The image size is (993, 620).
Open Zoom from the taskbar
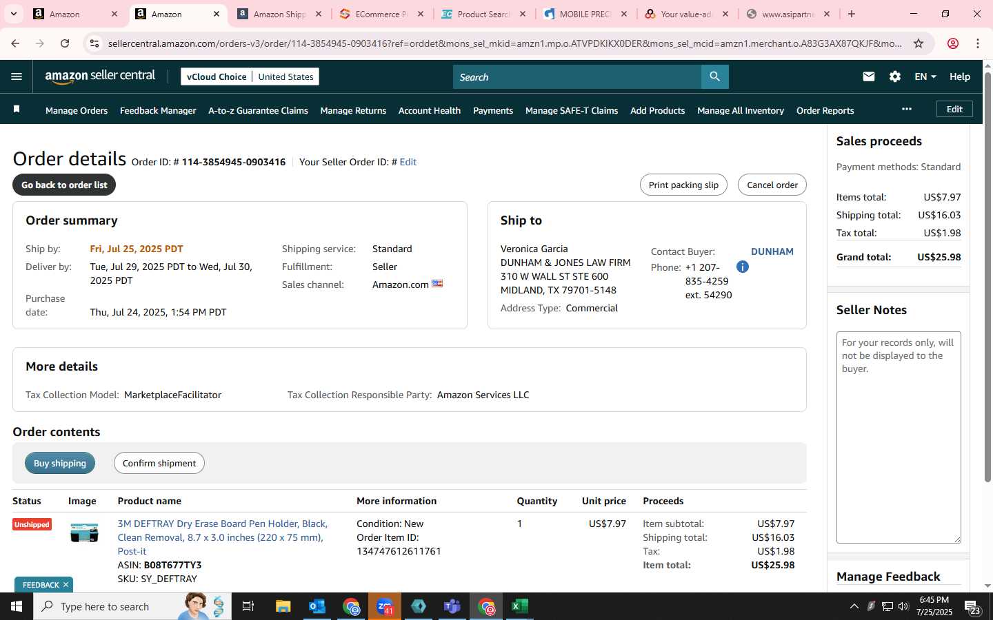pyautogui.click(x=384, y=606)
